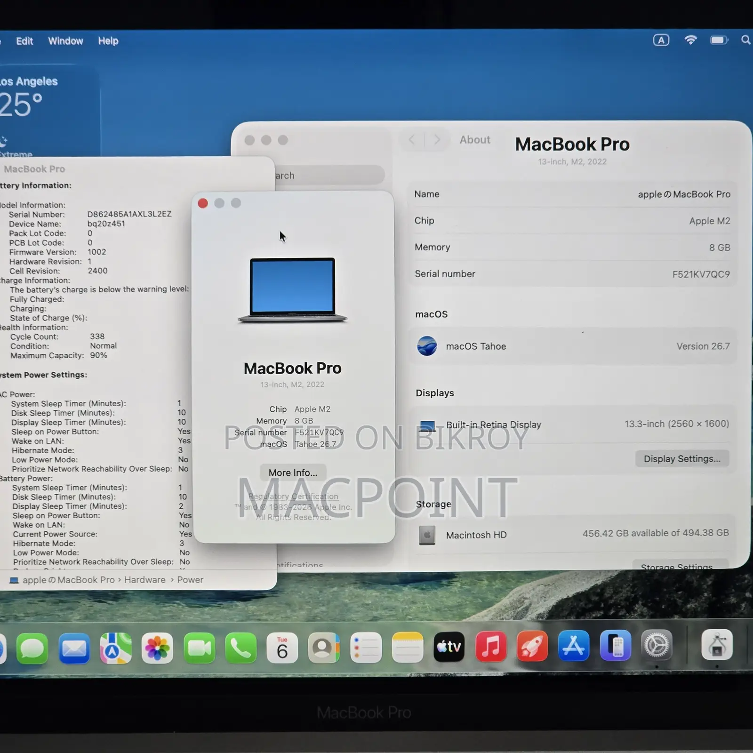Select the Cycle Count value 338
The height and width of the screenshot is (753, 753).
(97, 336)
